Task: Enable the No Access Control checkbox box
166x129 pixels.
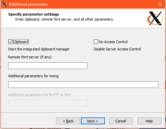Action: coord(96,42)
